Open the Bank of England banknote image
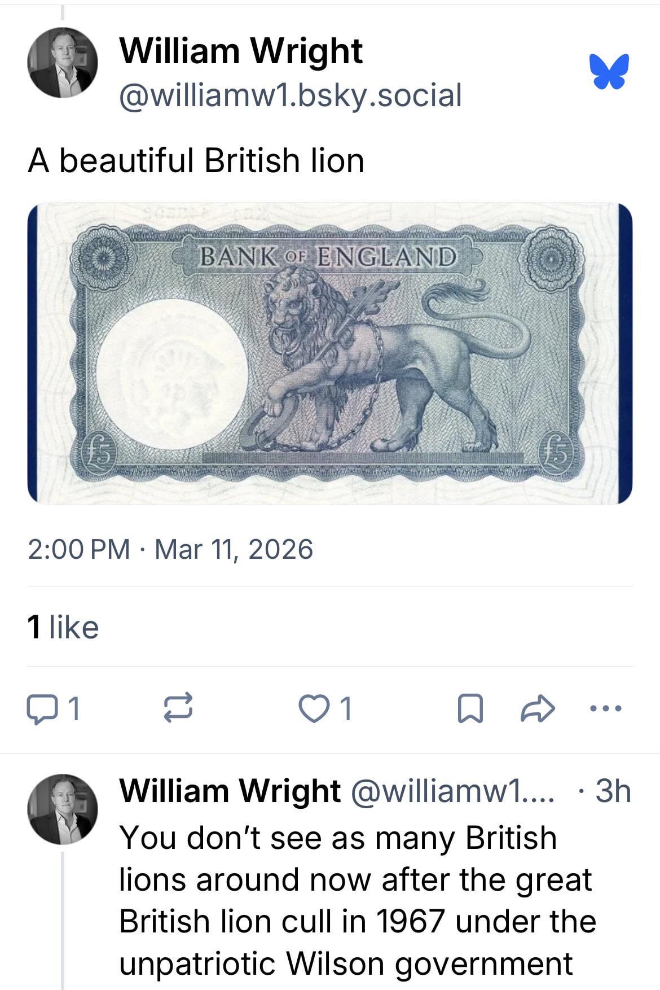This screenshot has height=990, width=660. (x=330, y=353)
